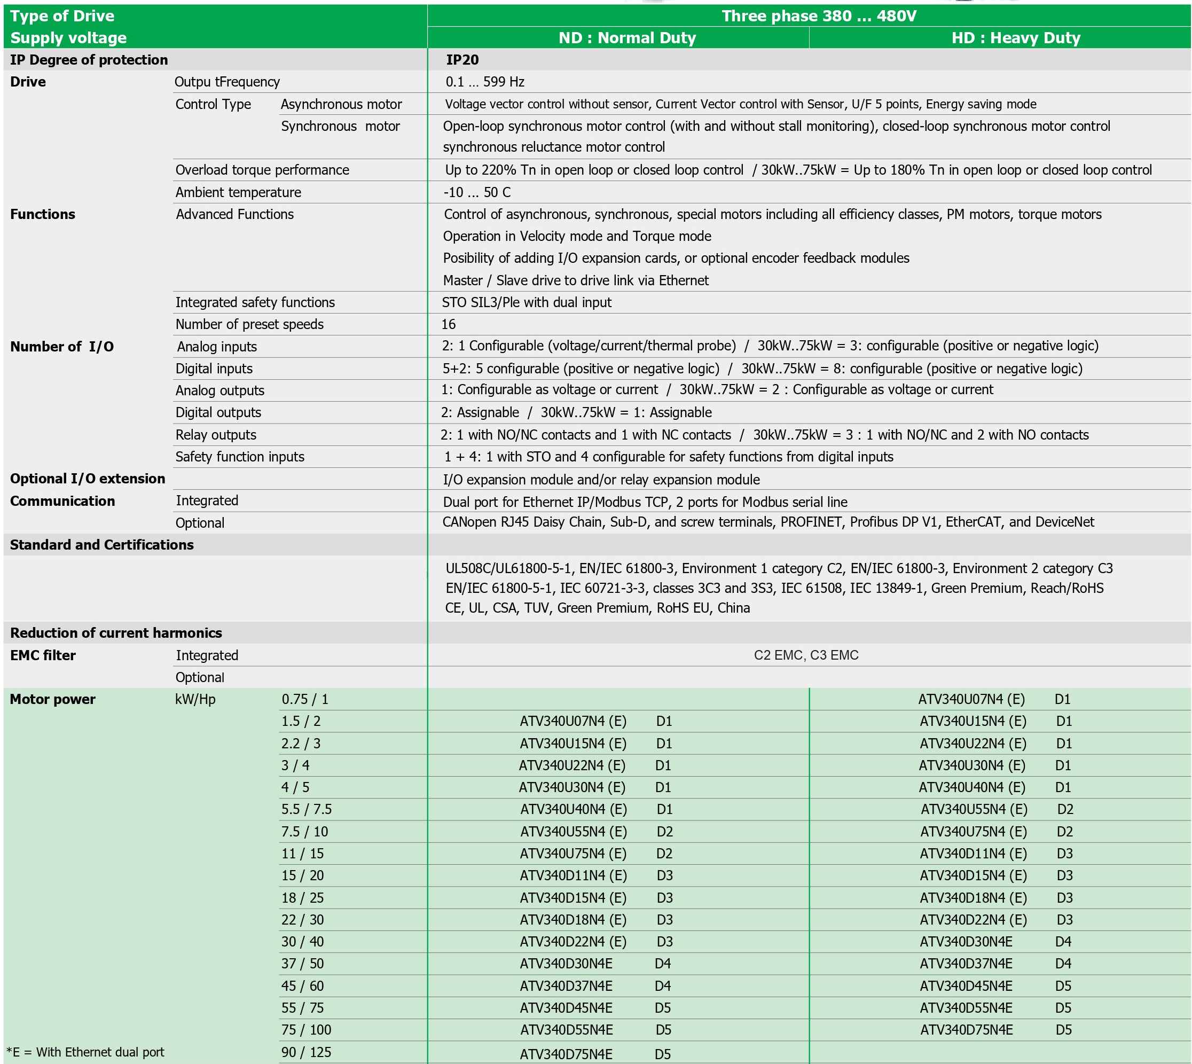Screen dimensions: 1192x1064
Task: Click the 'Type of Drive' header cell
Action: click(x=62, y=16)
